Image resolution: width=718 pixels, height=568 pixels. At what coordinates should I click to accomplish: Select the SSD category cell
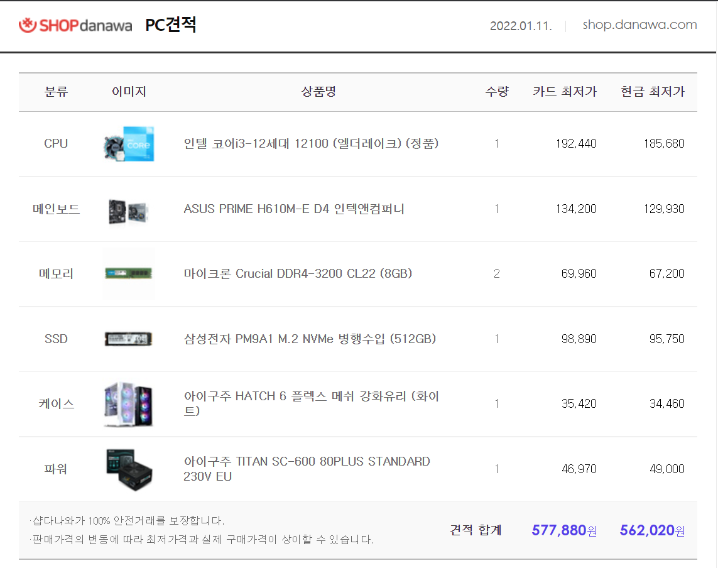pos(56,339)
